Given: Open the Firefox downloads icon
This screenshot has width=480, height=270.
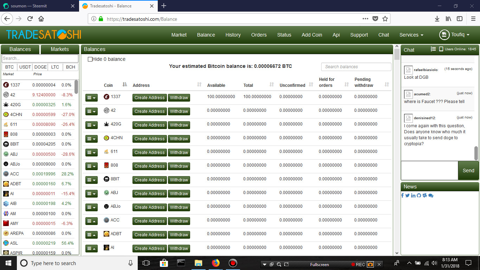Looking at the screenshot, I should tap(437, 19).
